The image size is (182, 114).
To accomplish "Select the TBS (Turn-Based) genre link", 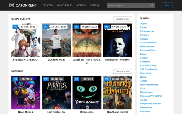I will pyautogui.click(x=148, y=69).
